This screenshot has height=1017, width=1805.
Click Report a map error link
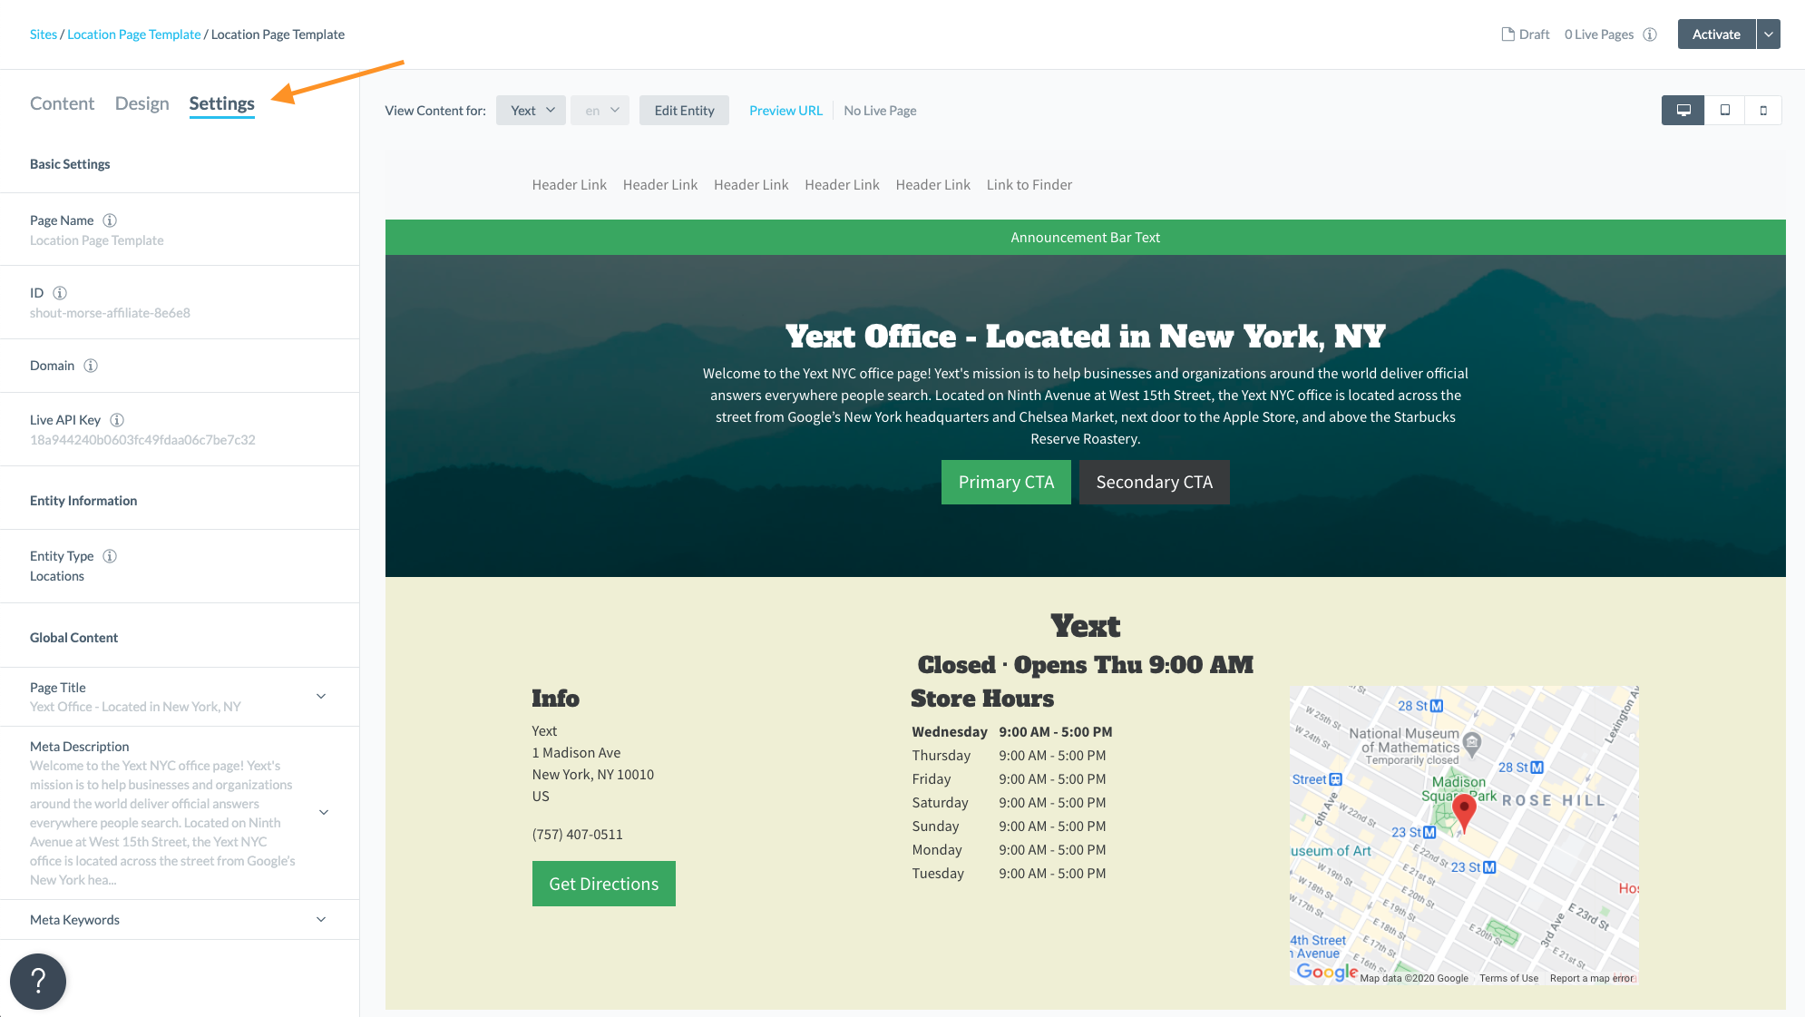pos(1592,978)
